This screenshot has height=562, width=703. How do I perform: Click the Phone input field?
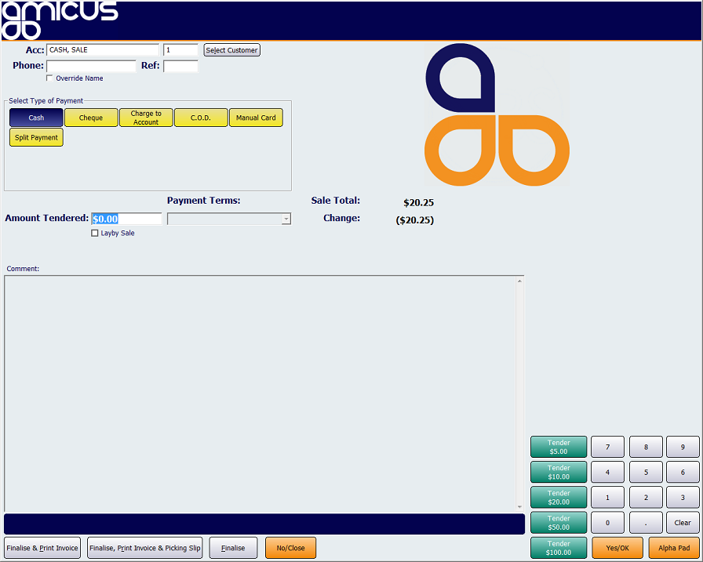tap(91, 67)
